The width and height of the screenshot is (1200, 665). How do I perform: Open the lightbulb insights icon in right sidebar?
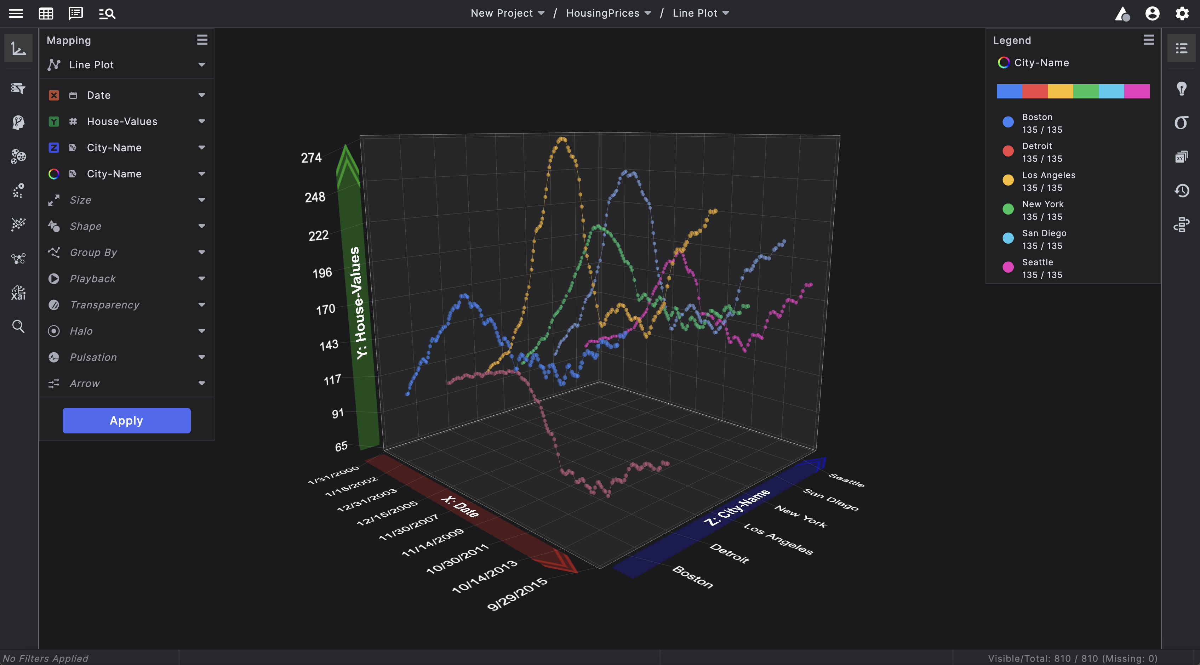pos(1181,88)
